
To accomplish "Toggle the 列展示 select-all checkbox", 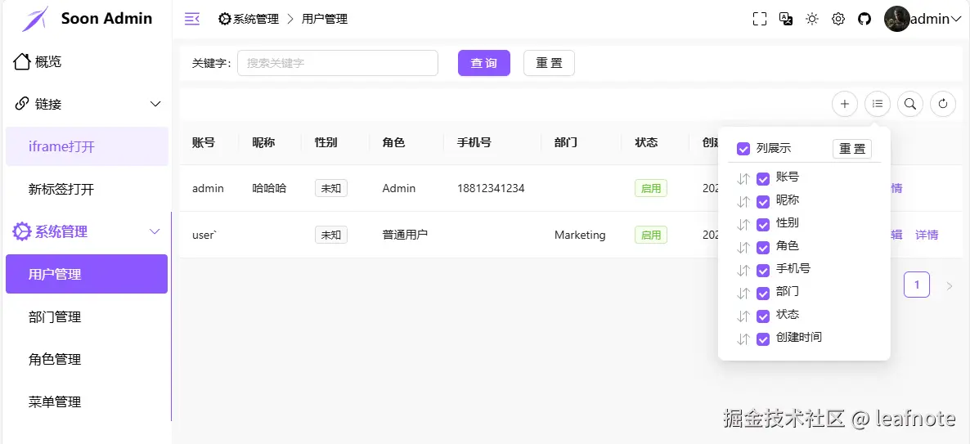I will [x=743, y=149].
